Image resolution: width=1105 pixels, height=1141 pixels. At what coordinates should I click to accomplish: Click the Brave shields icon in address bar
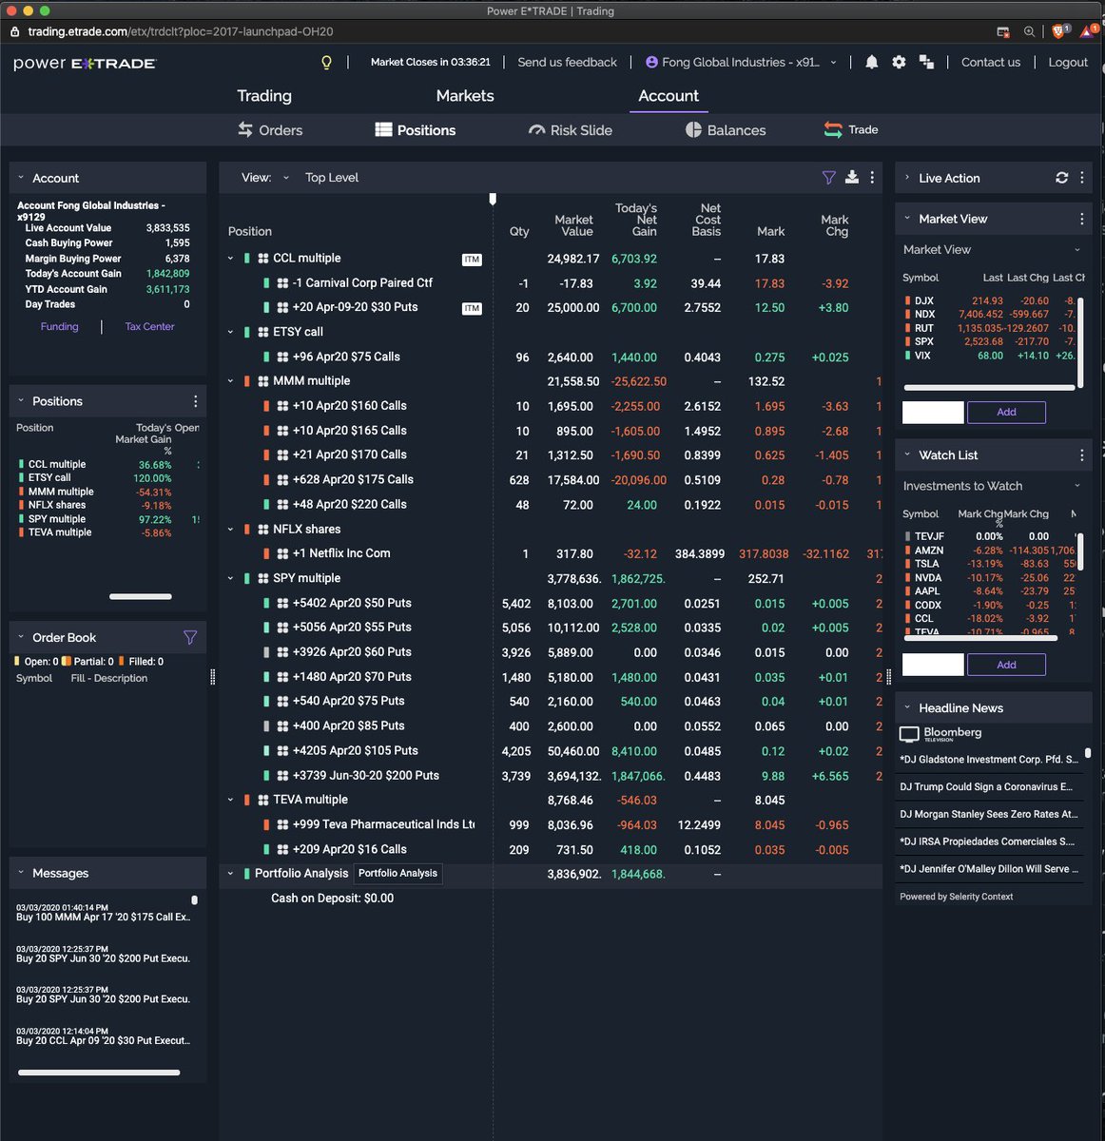pyautogui.click(x=1058, y=31)
